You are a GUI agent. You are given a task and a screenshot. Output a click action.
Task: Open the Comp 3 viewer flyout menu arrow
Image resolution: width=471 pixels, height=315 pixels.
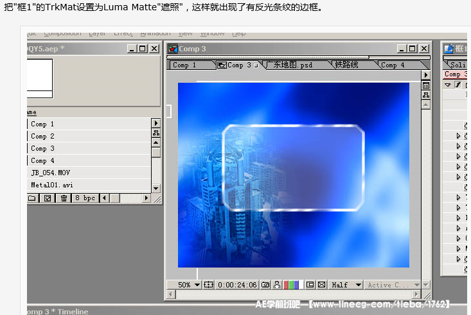click(426, 75)
